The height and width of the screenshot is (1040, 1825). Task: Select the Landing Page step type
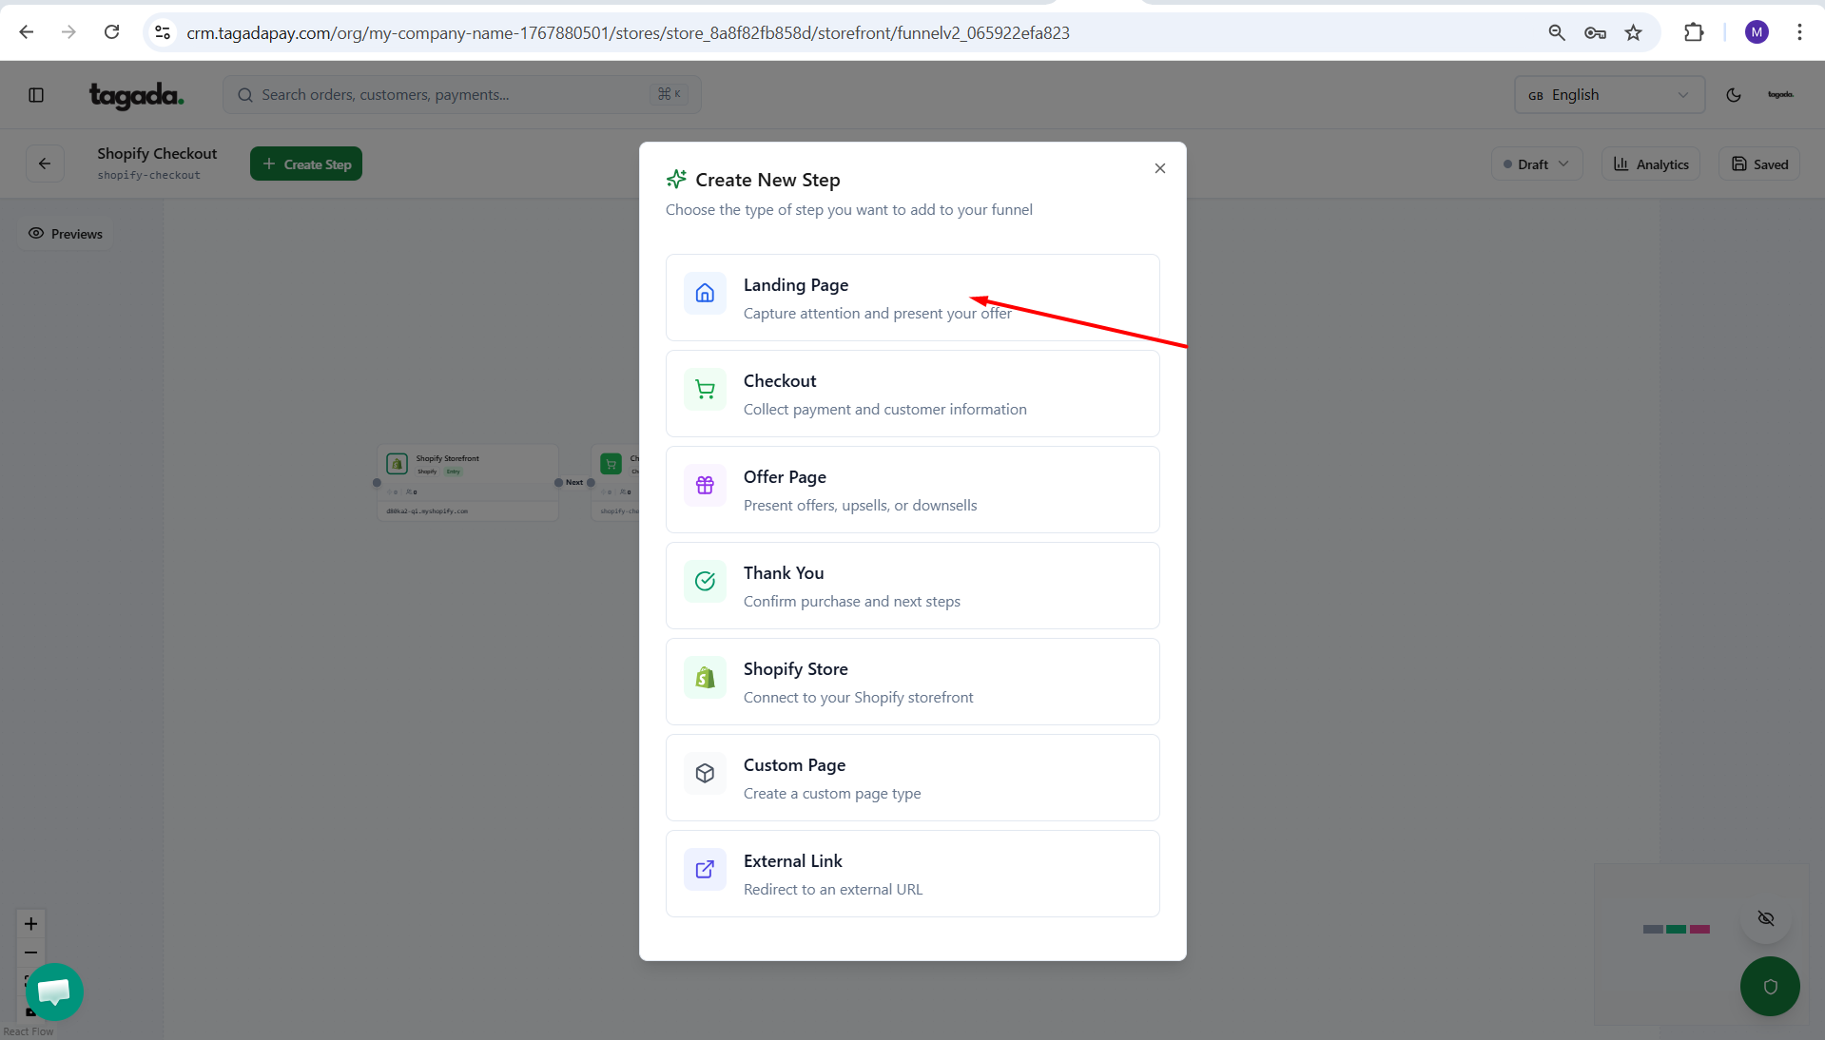tap(911, 298)
